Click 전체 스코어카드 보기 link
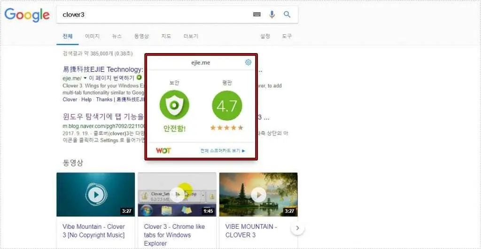 (x=223, y=150)
